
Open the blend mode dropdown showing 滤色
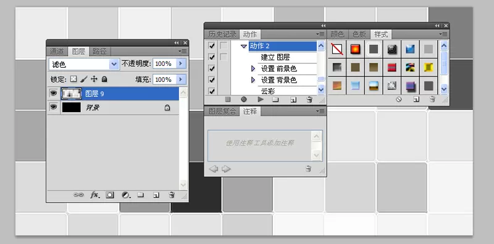point(84,64)
